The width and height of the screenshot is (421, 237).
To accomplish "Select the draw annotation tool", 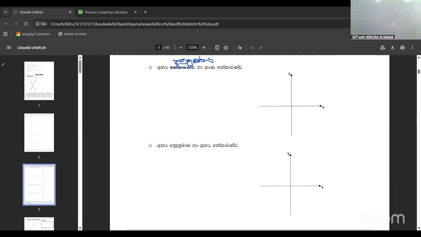I will 240,48.
